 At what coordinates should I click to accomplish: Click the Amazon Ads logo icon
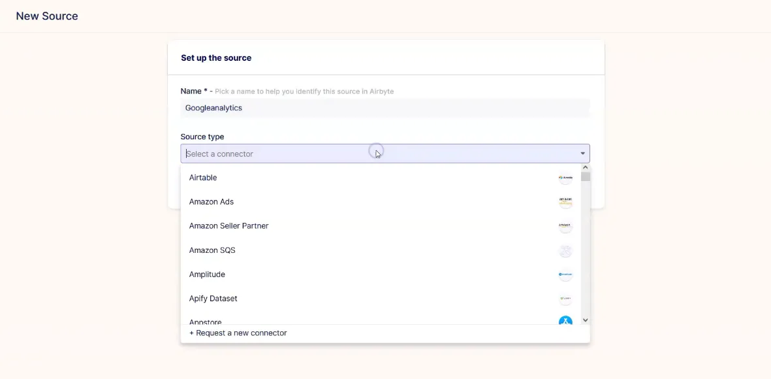click(x=565, y=202)
